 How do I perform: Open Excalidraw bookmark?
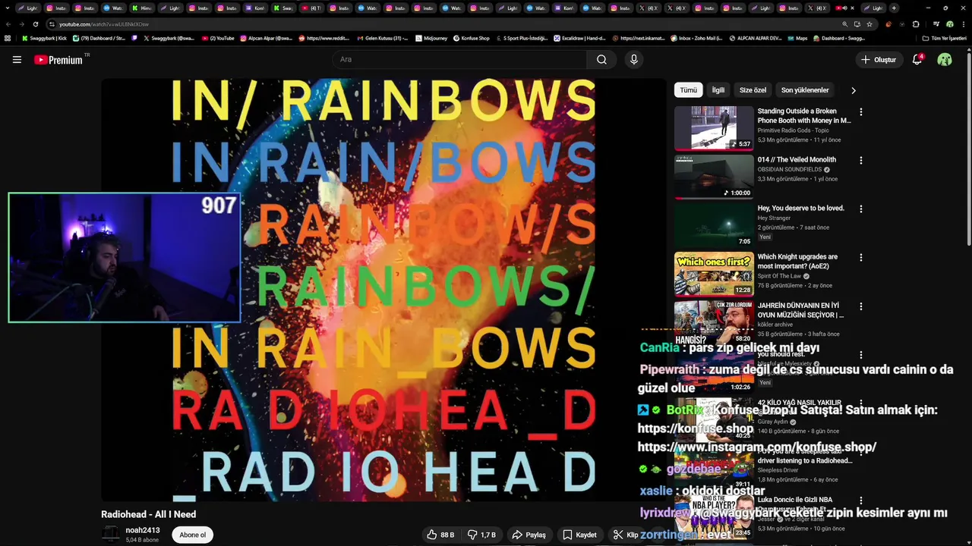point(579,38)
